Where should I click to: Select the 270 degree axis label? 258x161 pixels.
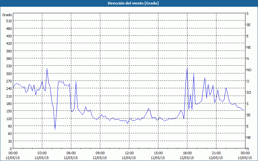point(9,81)
